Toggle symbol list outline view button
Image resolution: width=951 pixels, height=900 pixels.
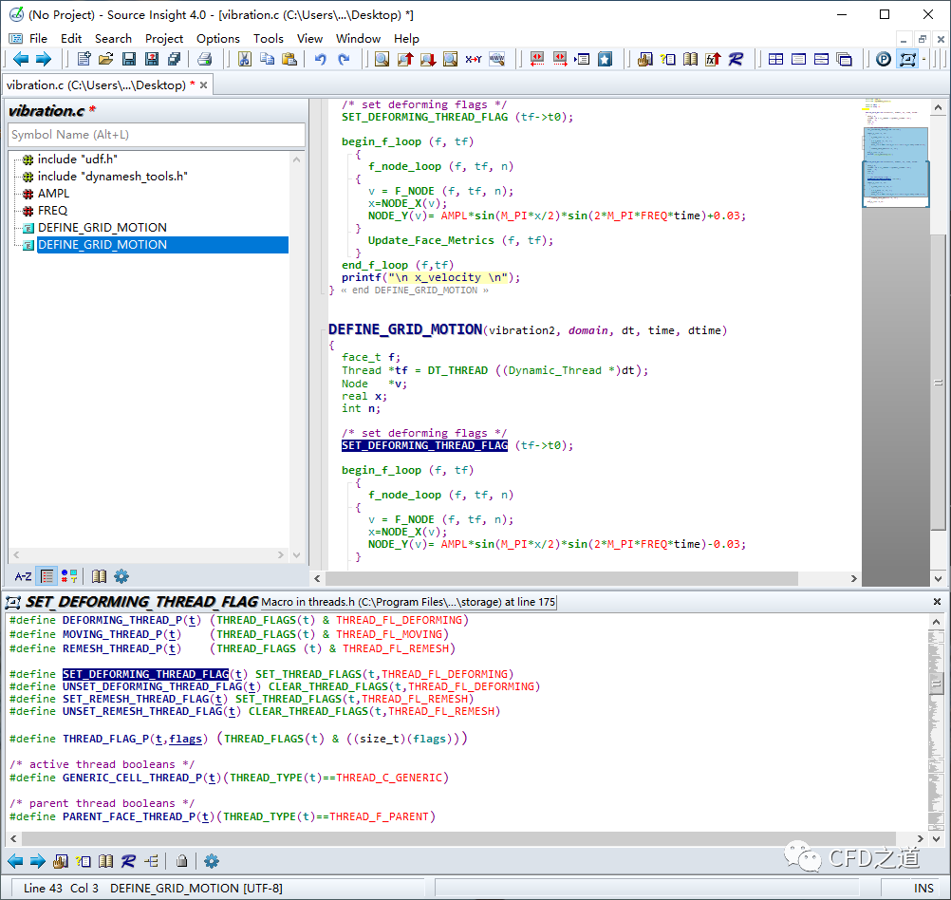tap(47, 576)
